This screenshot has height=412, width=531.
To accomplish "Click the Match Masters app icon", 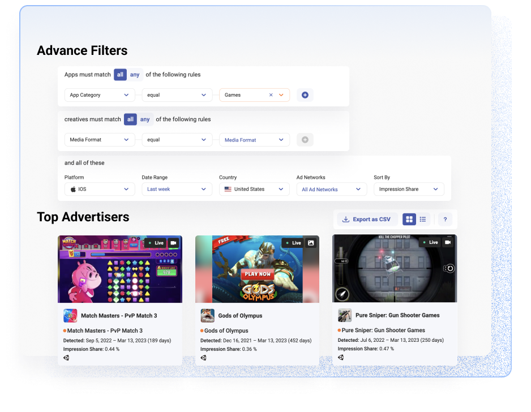I will (70, 316).
